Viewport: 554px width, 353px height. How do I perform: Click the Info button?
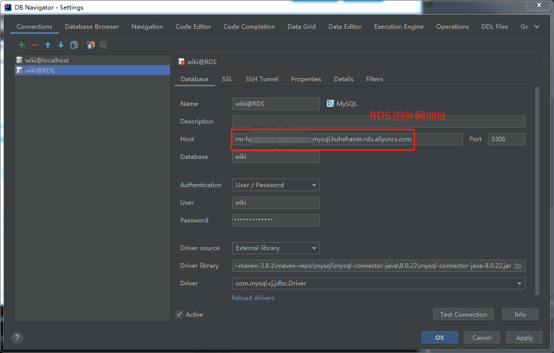click(520, 314)
